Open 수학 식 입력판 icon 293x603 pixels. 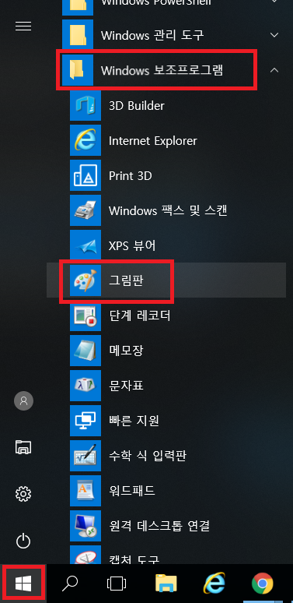85,456
